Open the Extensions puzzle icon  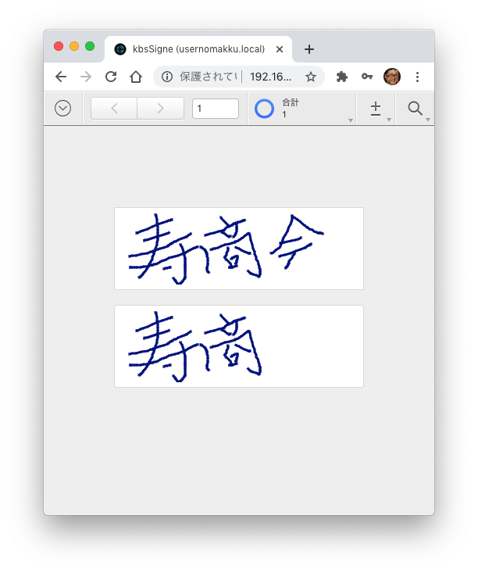[342, 77]
